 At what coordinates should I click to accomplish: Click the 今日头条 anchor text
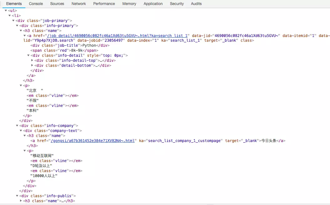[269, 141]
